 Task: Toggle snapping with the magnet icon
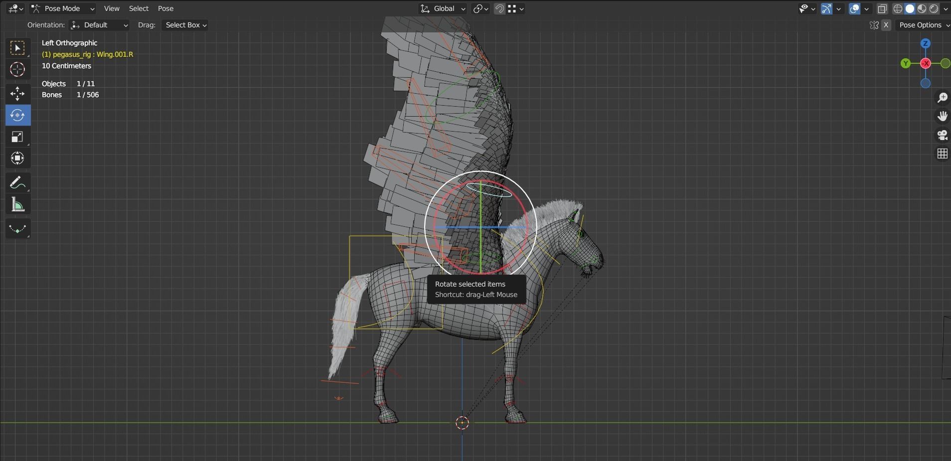coord(499,8)
